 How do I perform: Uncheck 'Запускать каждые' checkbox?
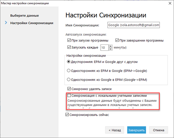[x=69, y=47]
